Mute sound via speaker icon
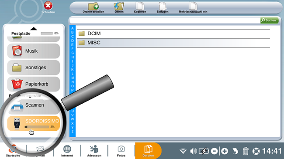The height and width of the screenshot is (159, 284). pyautogui.click(x=193, y=151)
